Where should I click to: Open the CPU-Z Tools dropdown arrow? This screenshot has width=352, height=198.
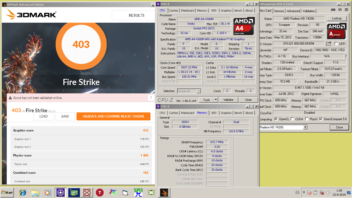tap(216, 100)
